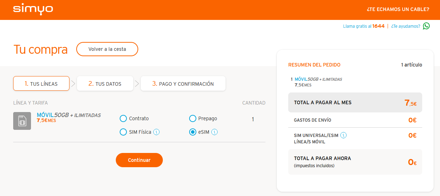Continue with the Continuar button

(x=139, y=160)
